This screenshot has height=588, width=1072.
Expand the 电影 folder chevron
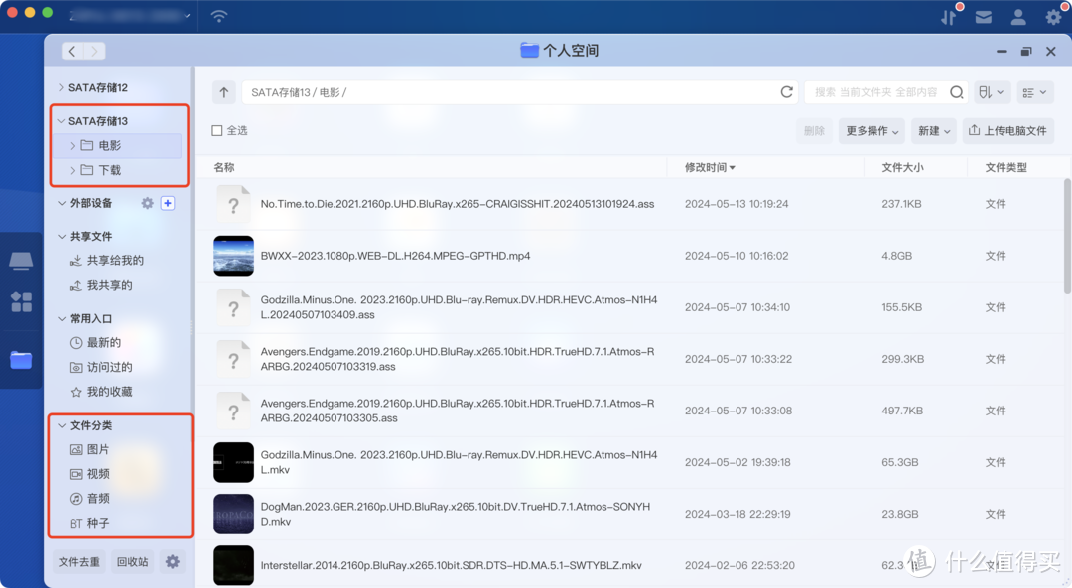point(73,146)
